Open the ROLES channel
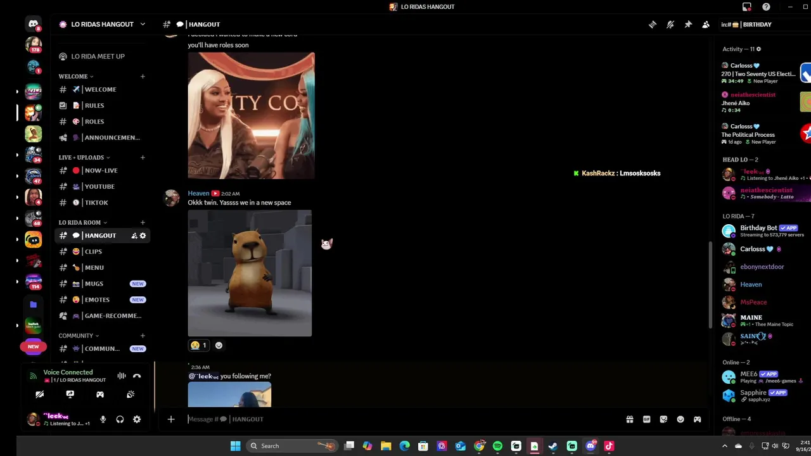811x456 pixels. click(103, 122)
